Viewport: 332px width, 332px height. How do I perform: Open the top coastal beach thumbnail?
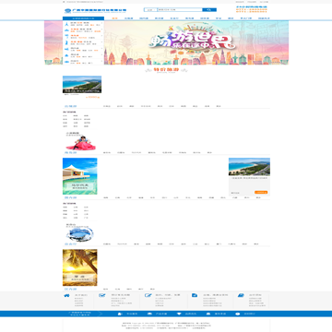coord(82,85)
